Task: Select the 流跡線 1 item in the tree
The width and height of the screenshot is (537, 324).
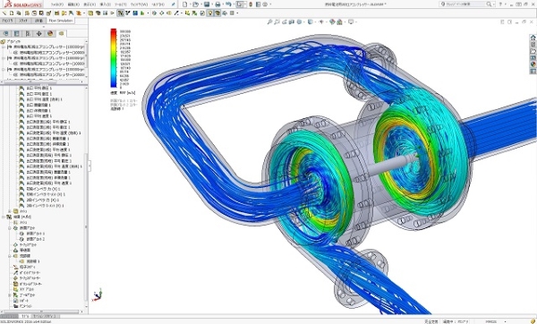Action: coord(33,261)
